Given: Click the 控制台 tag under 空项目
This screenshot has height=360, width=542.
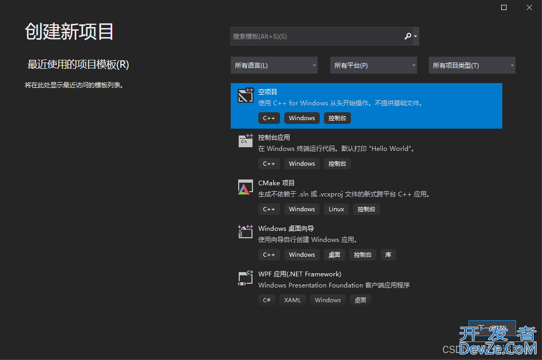Looking at the screenshot, I should click(337, 118).
